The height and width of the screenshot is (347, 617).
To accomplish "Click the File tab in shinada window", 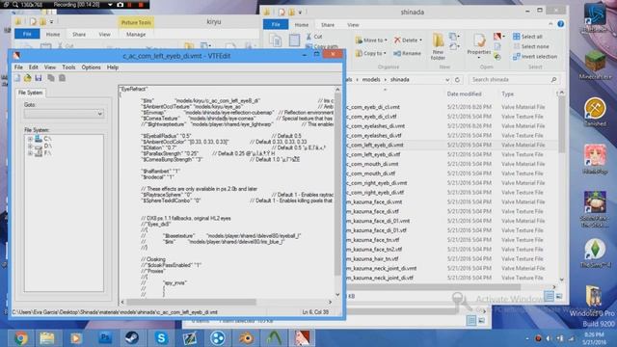I will coord(276,24).
